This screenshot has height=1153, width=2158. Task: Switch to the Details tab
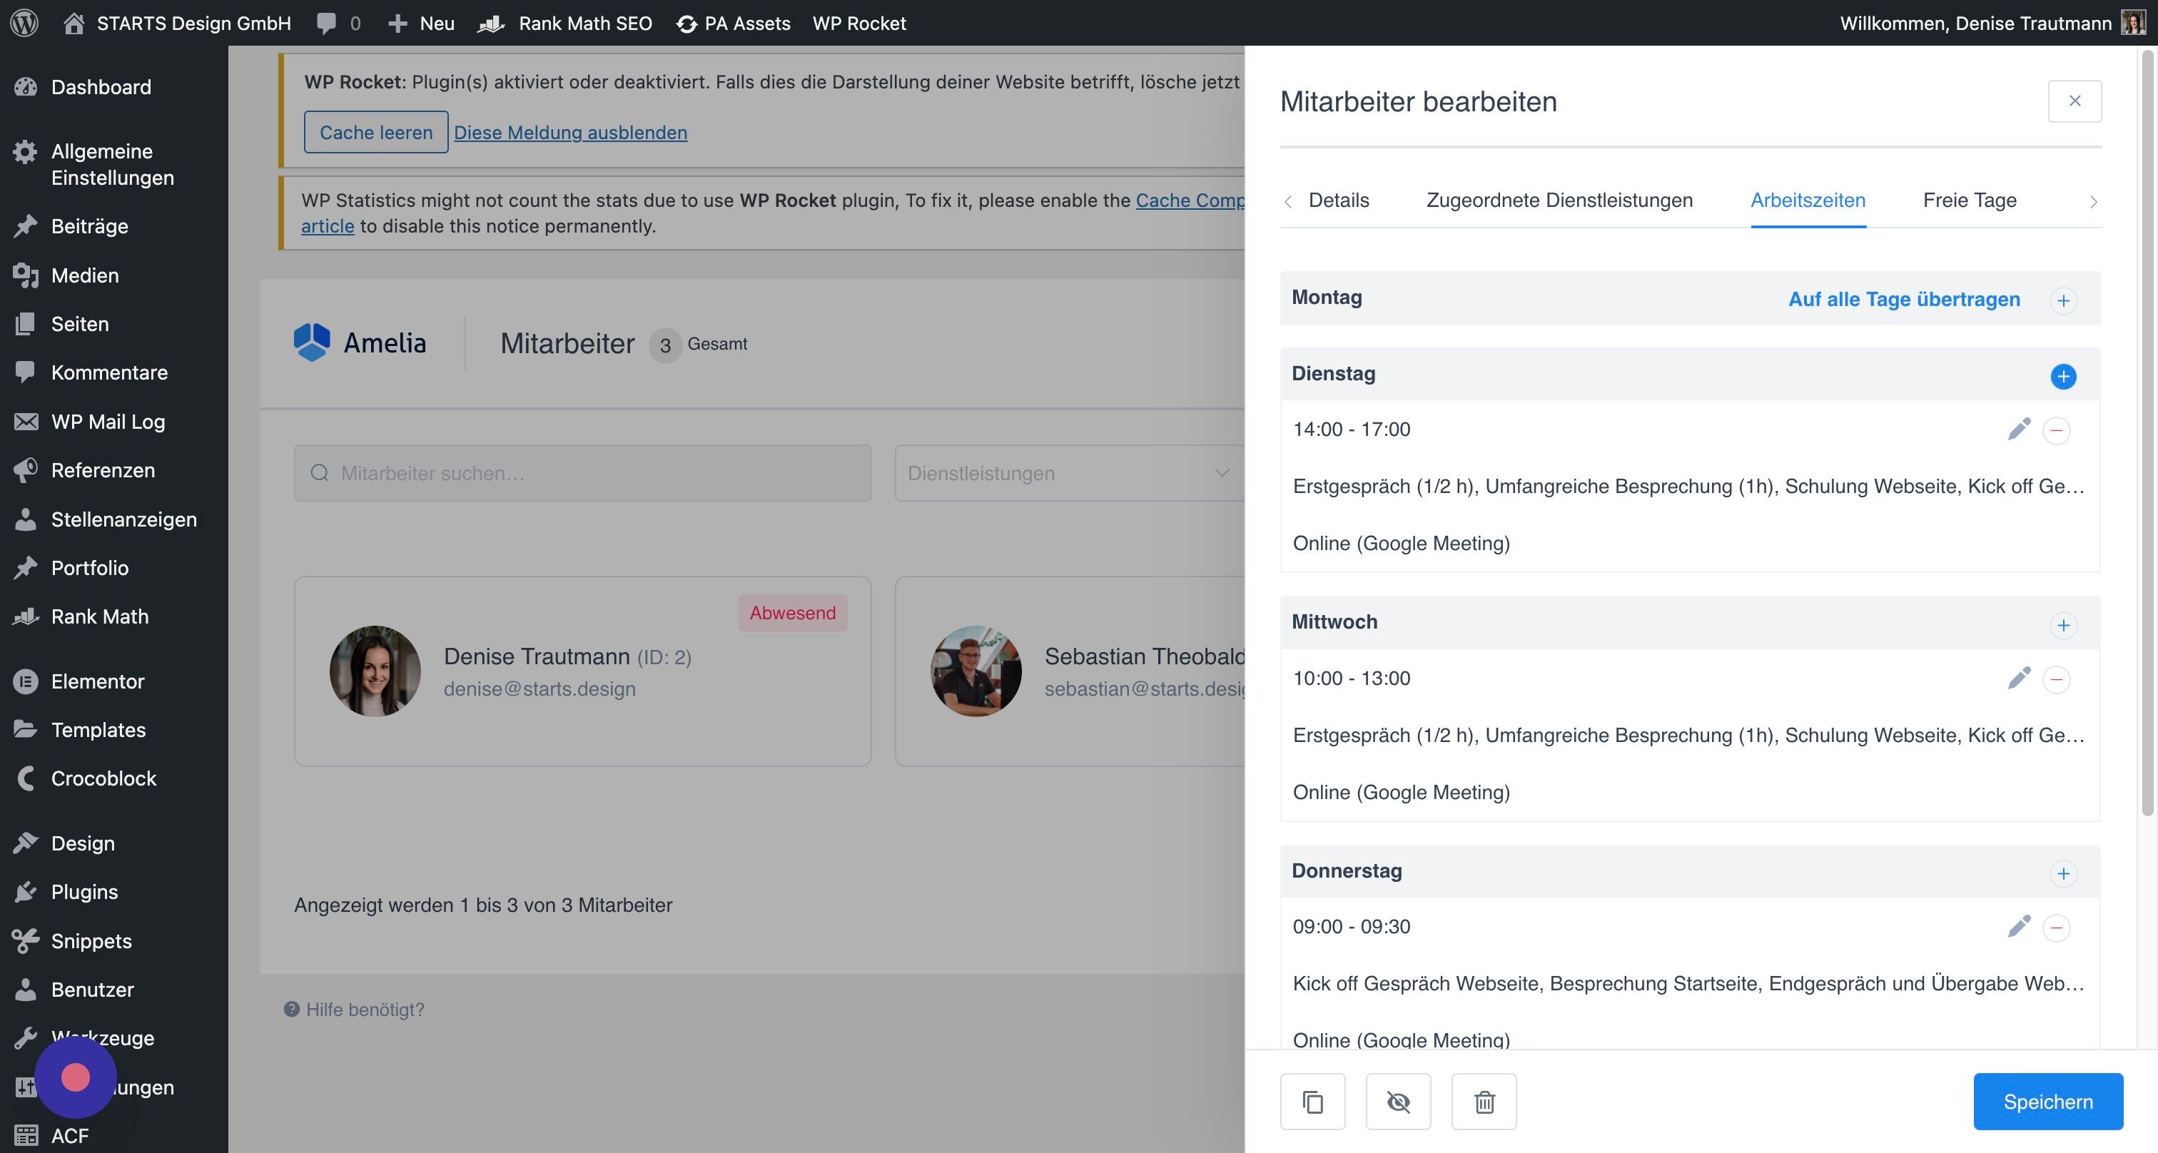click(x=1339, y=200)
